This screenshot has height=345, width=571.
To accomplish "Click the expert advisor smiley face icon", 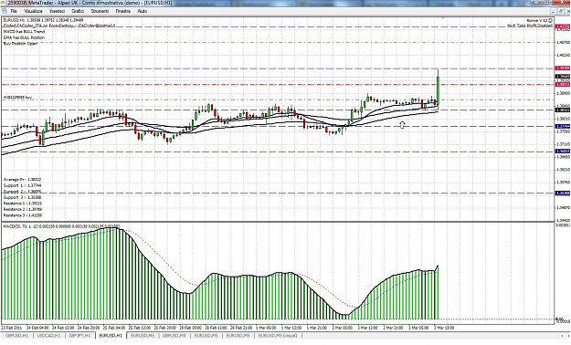I will (550, 20).
